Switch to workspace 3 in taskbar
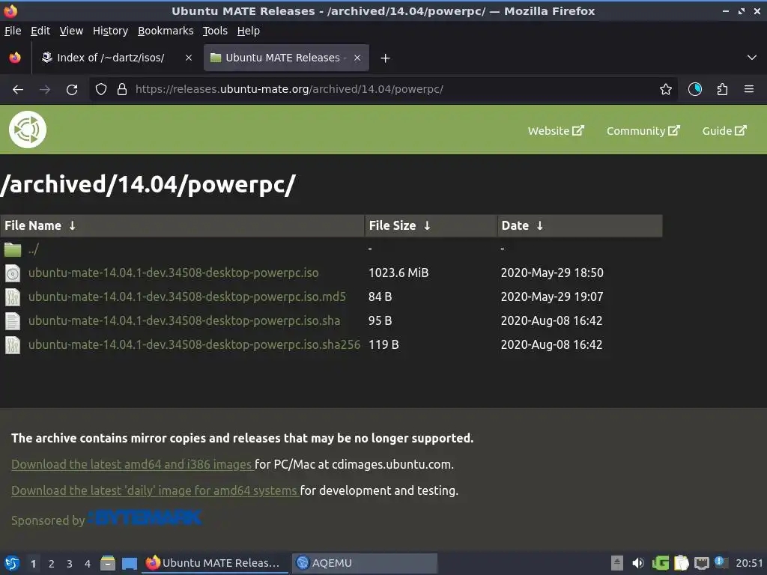 [70, 564]
